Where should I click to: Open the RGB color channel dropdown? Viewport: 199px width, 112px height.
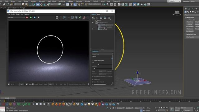point(16,17)
